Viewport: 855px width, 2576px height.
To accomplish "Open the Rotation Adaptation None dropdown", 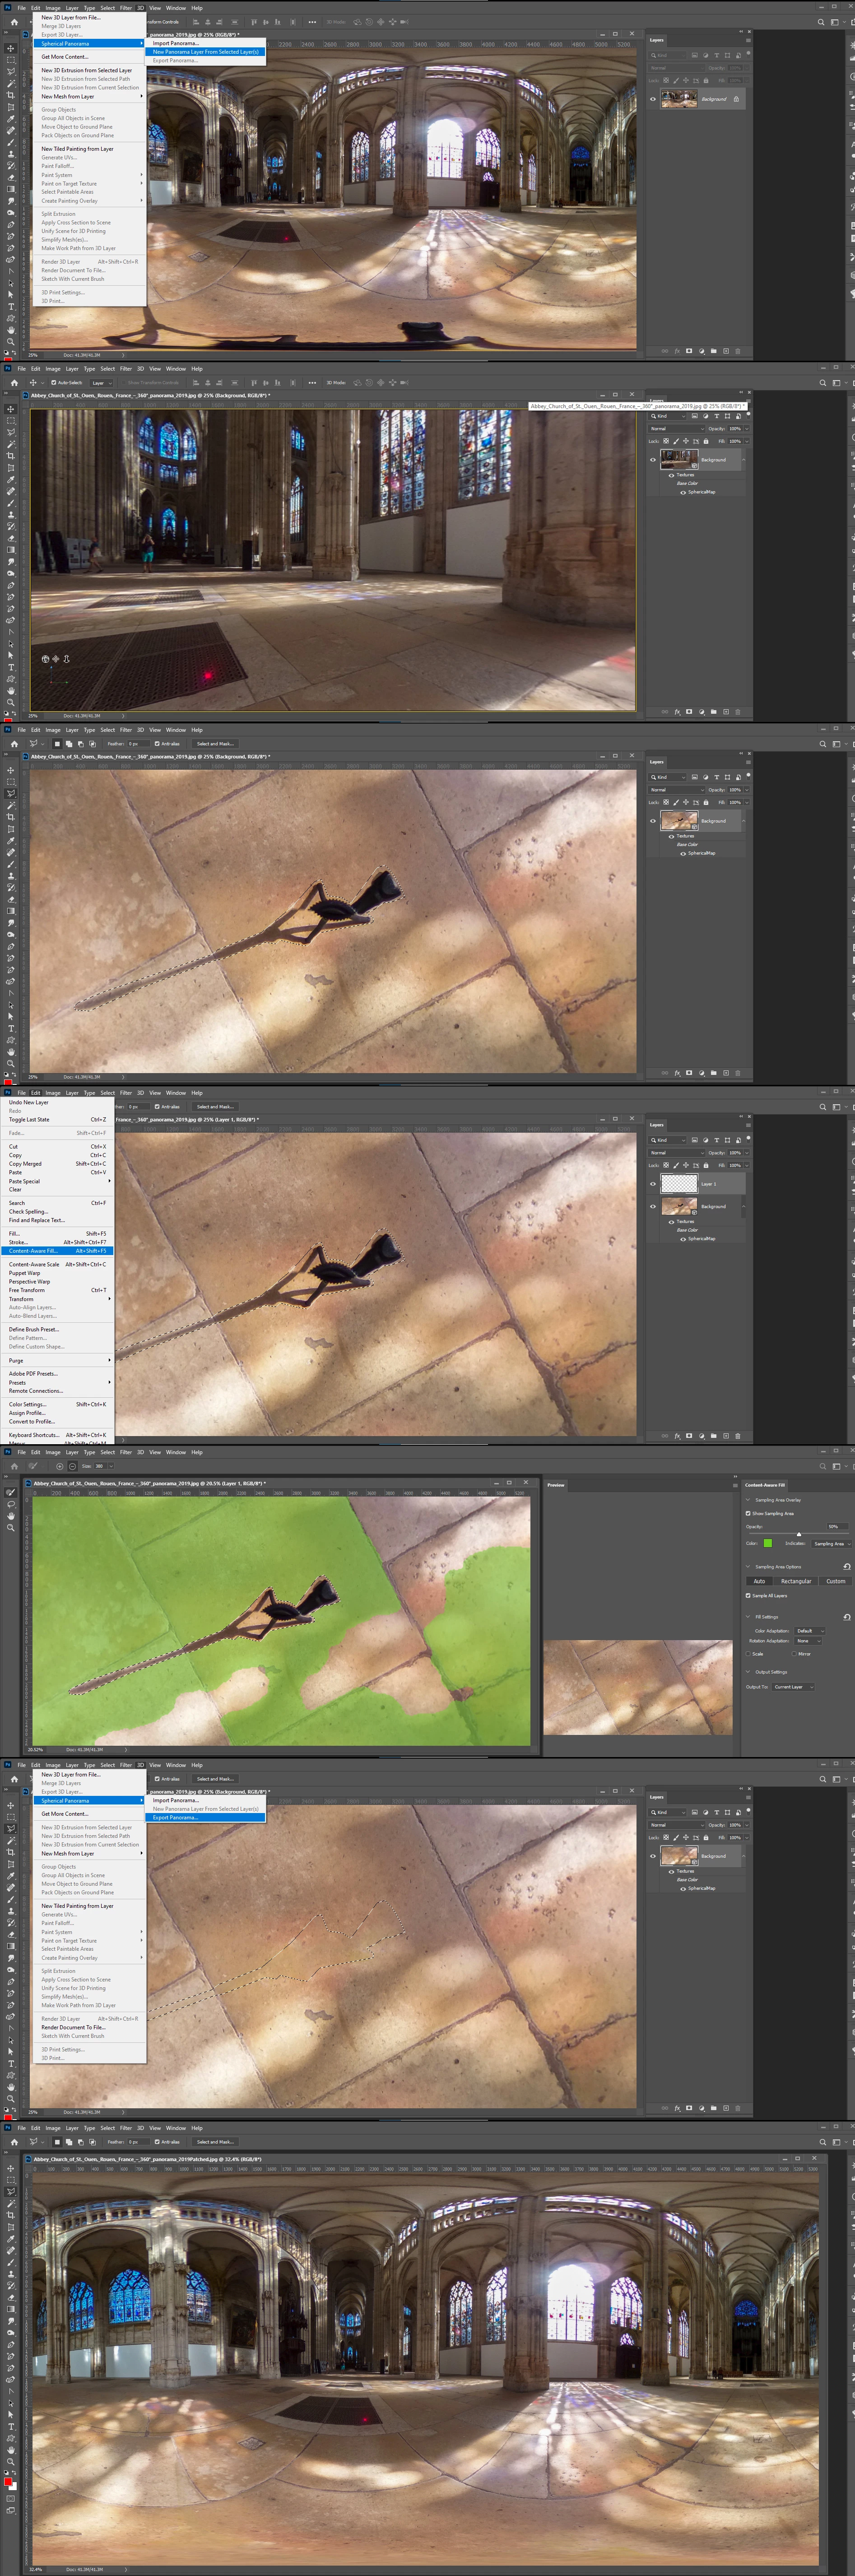I will tap(808, 1640).
